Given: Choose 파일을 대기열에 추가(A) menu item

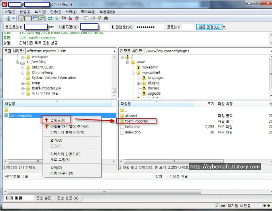Looking at the screenshot, I should click(72, 126).
